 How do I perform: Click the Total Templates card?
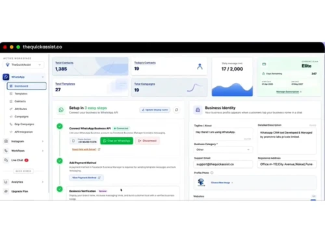[x=90, y=87]
